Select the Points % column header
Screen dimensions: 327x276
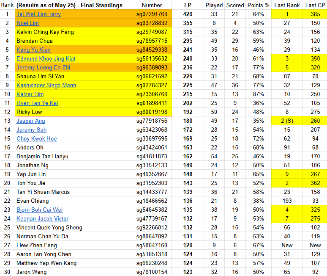click(x=259, y=5)
